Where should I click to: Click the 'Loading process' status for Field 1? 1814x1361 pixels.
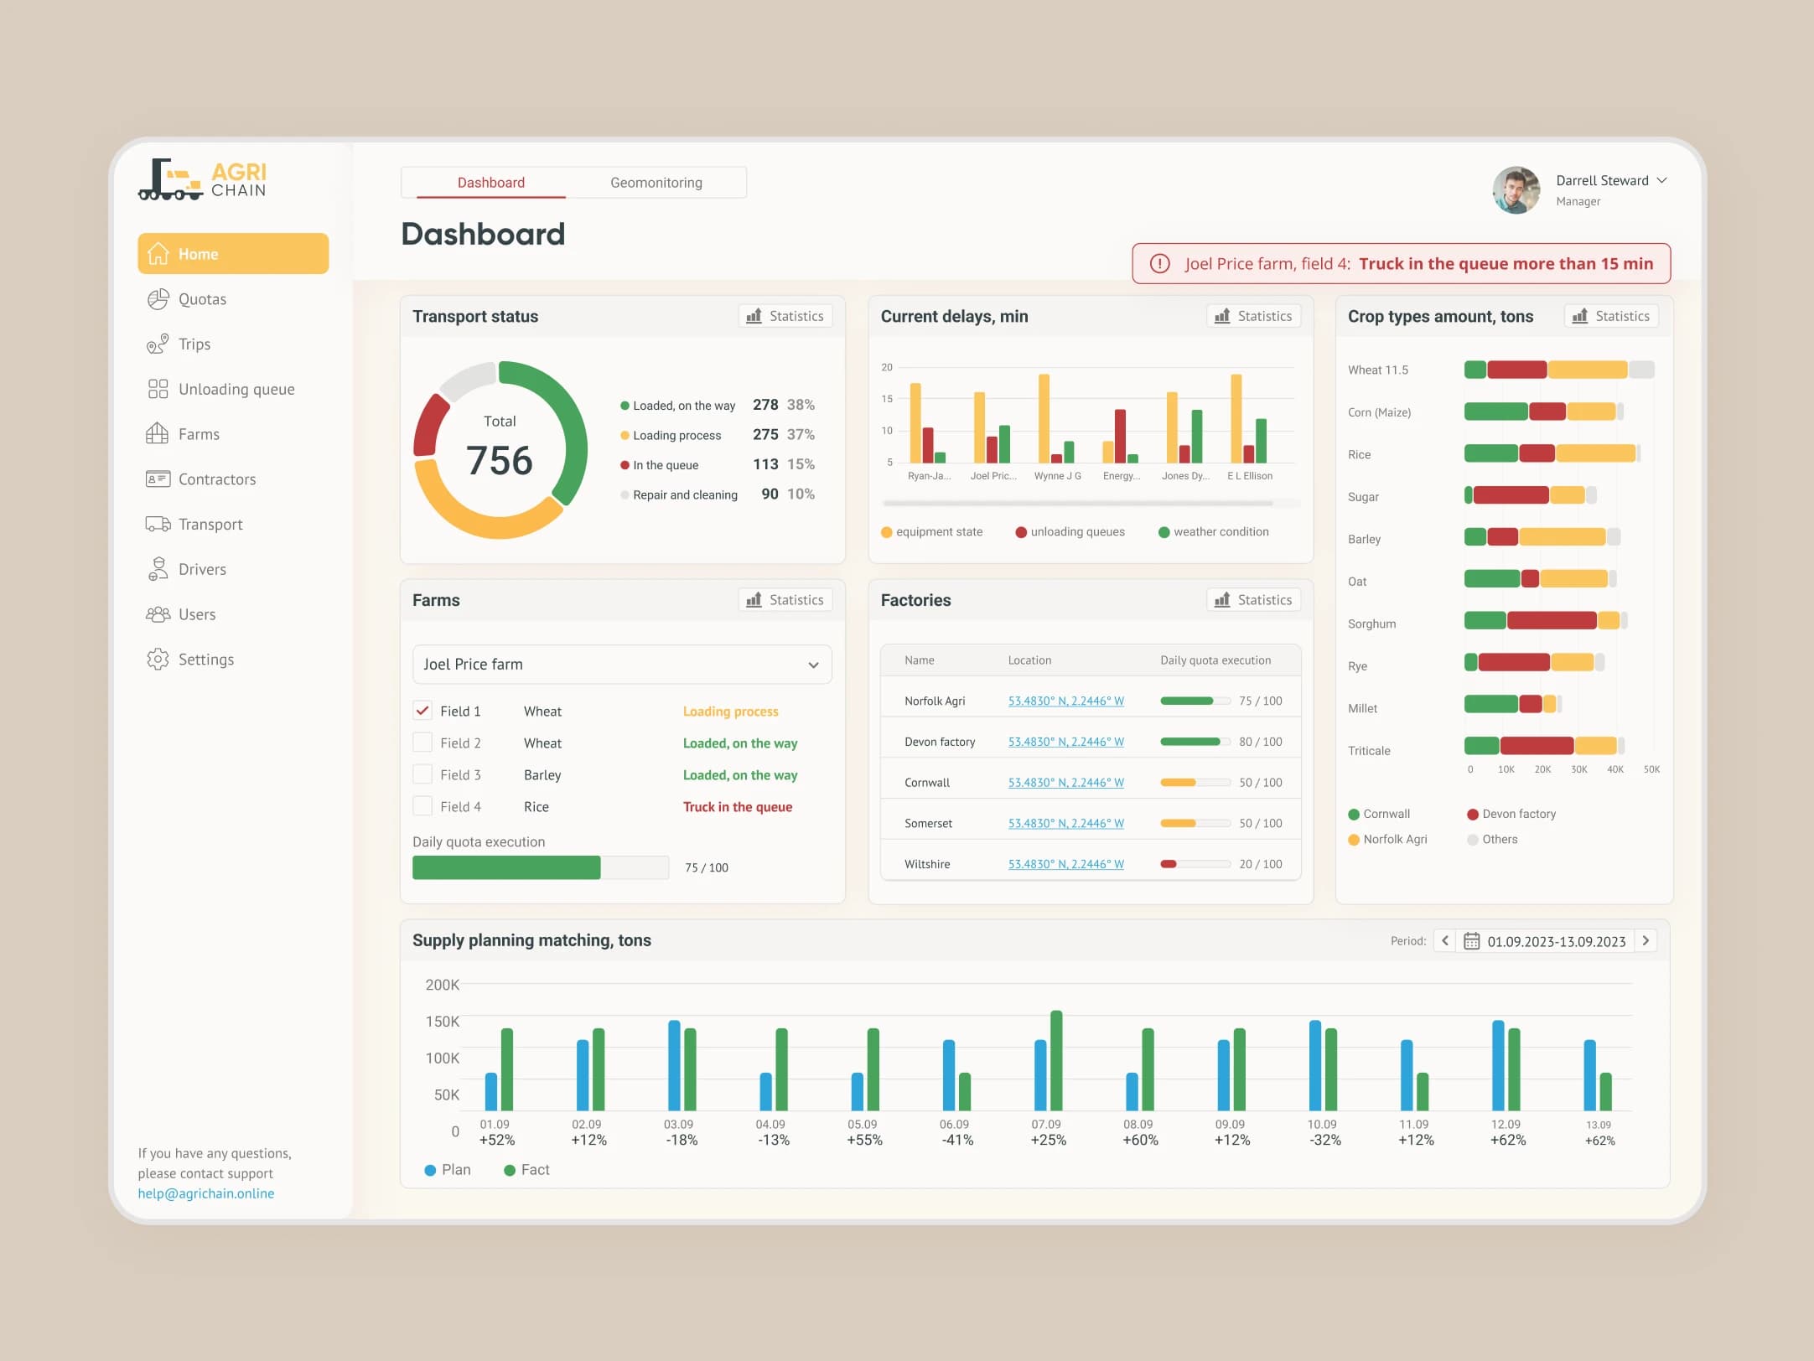(x=731, y=712)
